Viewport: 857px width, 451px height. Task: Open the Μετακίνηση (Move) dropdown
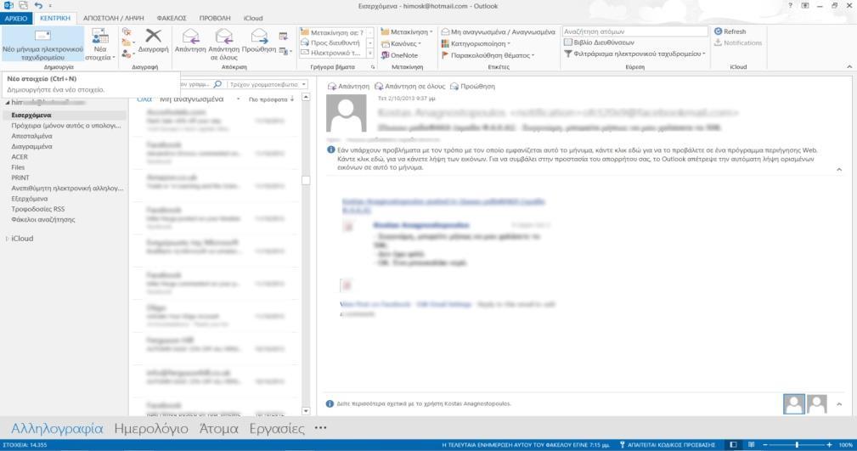(x=407, y=31)
